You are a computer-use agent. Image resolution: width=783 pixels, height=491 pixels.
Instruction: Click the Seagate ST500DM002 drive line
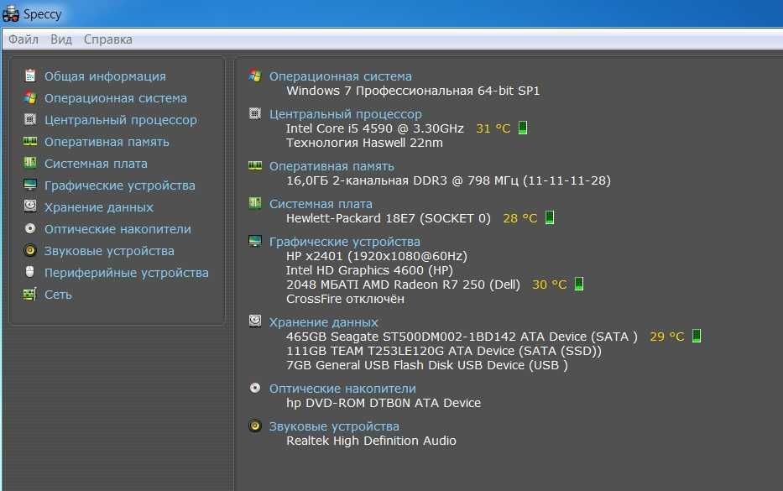(x=462, y=337)
